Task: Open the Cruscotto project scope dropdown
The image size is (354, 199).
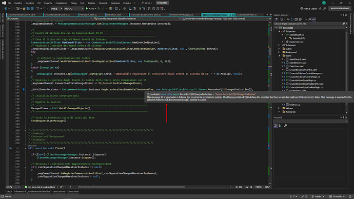Action: coord(50,19)
